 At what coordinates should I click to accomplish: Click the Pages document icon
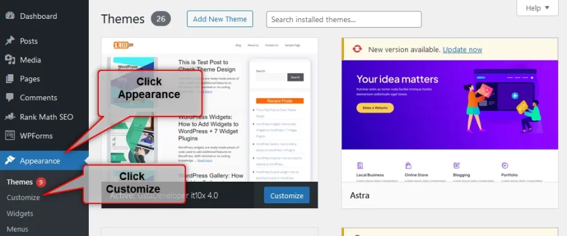click(x=9, y=79)
